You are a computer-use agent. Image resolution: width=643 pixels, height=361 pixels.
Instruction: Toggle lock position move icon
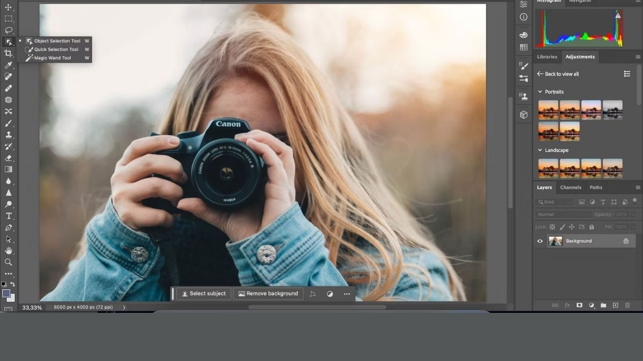[x=572, y=227]
